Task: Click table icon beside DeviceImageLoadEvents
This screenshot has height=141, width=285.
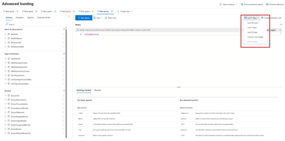Action: coord(9,125)
